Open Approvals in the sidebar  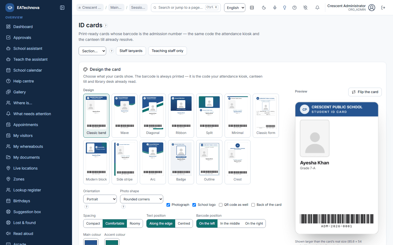pos(36,38)
